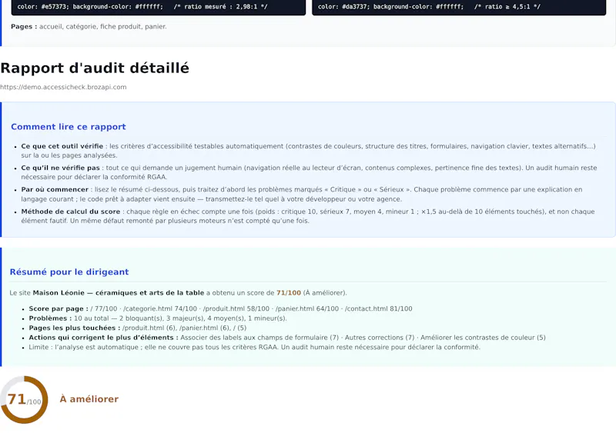Select the "Ce que cet outil vérifie" bullet label
This screenshot has height=433, width=616.
(62, 146)
